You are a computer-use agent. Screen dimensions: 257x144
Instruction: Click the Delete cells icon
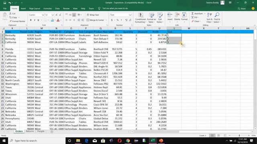pos(177,15)
